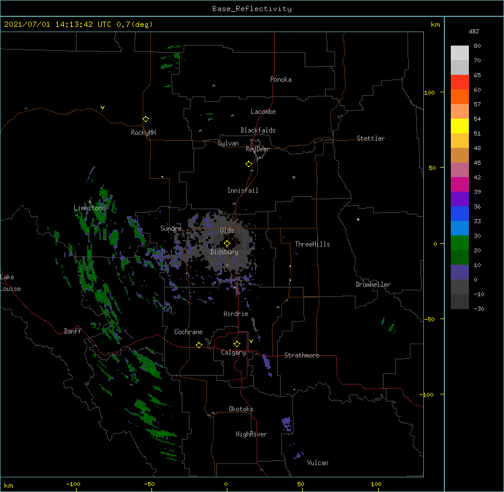Click the Banff label
Viewport: 504px width, 492px height.
tap(73, 331)
